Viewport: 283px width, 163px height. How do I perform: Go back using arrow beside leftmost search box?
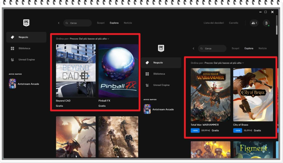[x=59, y=23]
